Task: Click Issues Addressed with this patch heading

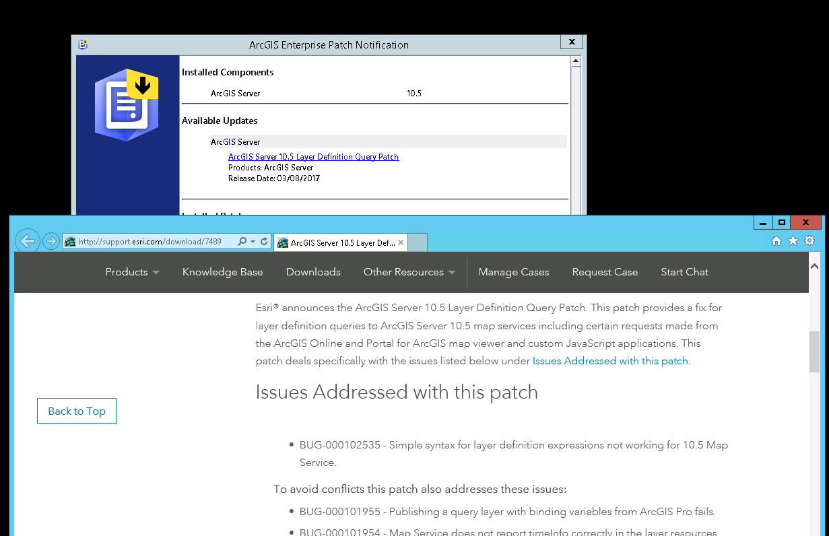Action: click(397, 392)
